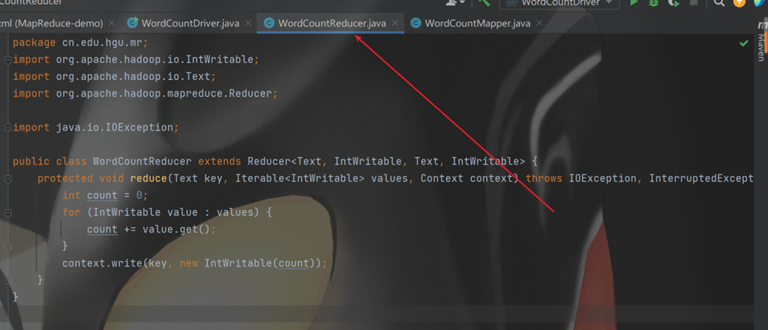Click 'Iterable<IntWritable> values' parameter
This screenshot has width=768, height=330.
(x=322, y=178)
